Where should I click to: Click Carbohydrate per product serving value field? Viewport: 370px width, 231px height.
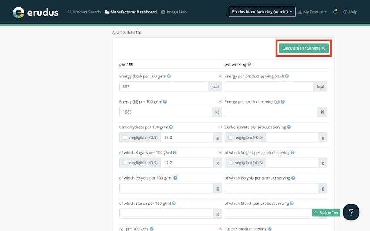(293, 137)
